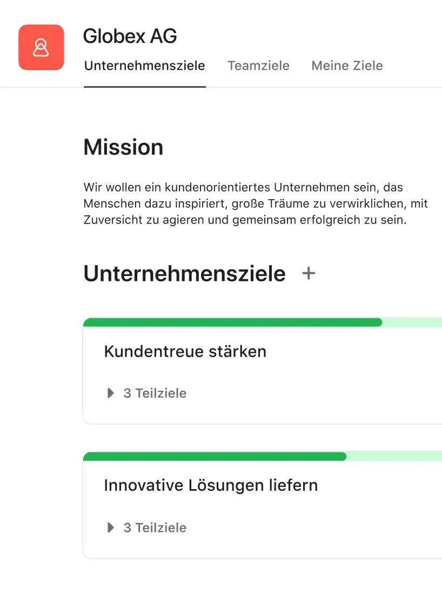Click the disclosure triangle on Innovative Lösungen liefern
This screenshot has height=592, width=442.
click(x=110, y=528)
